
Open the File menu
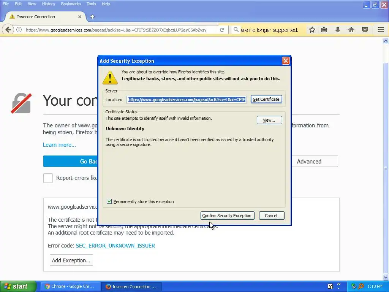click(6, 4)
